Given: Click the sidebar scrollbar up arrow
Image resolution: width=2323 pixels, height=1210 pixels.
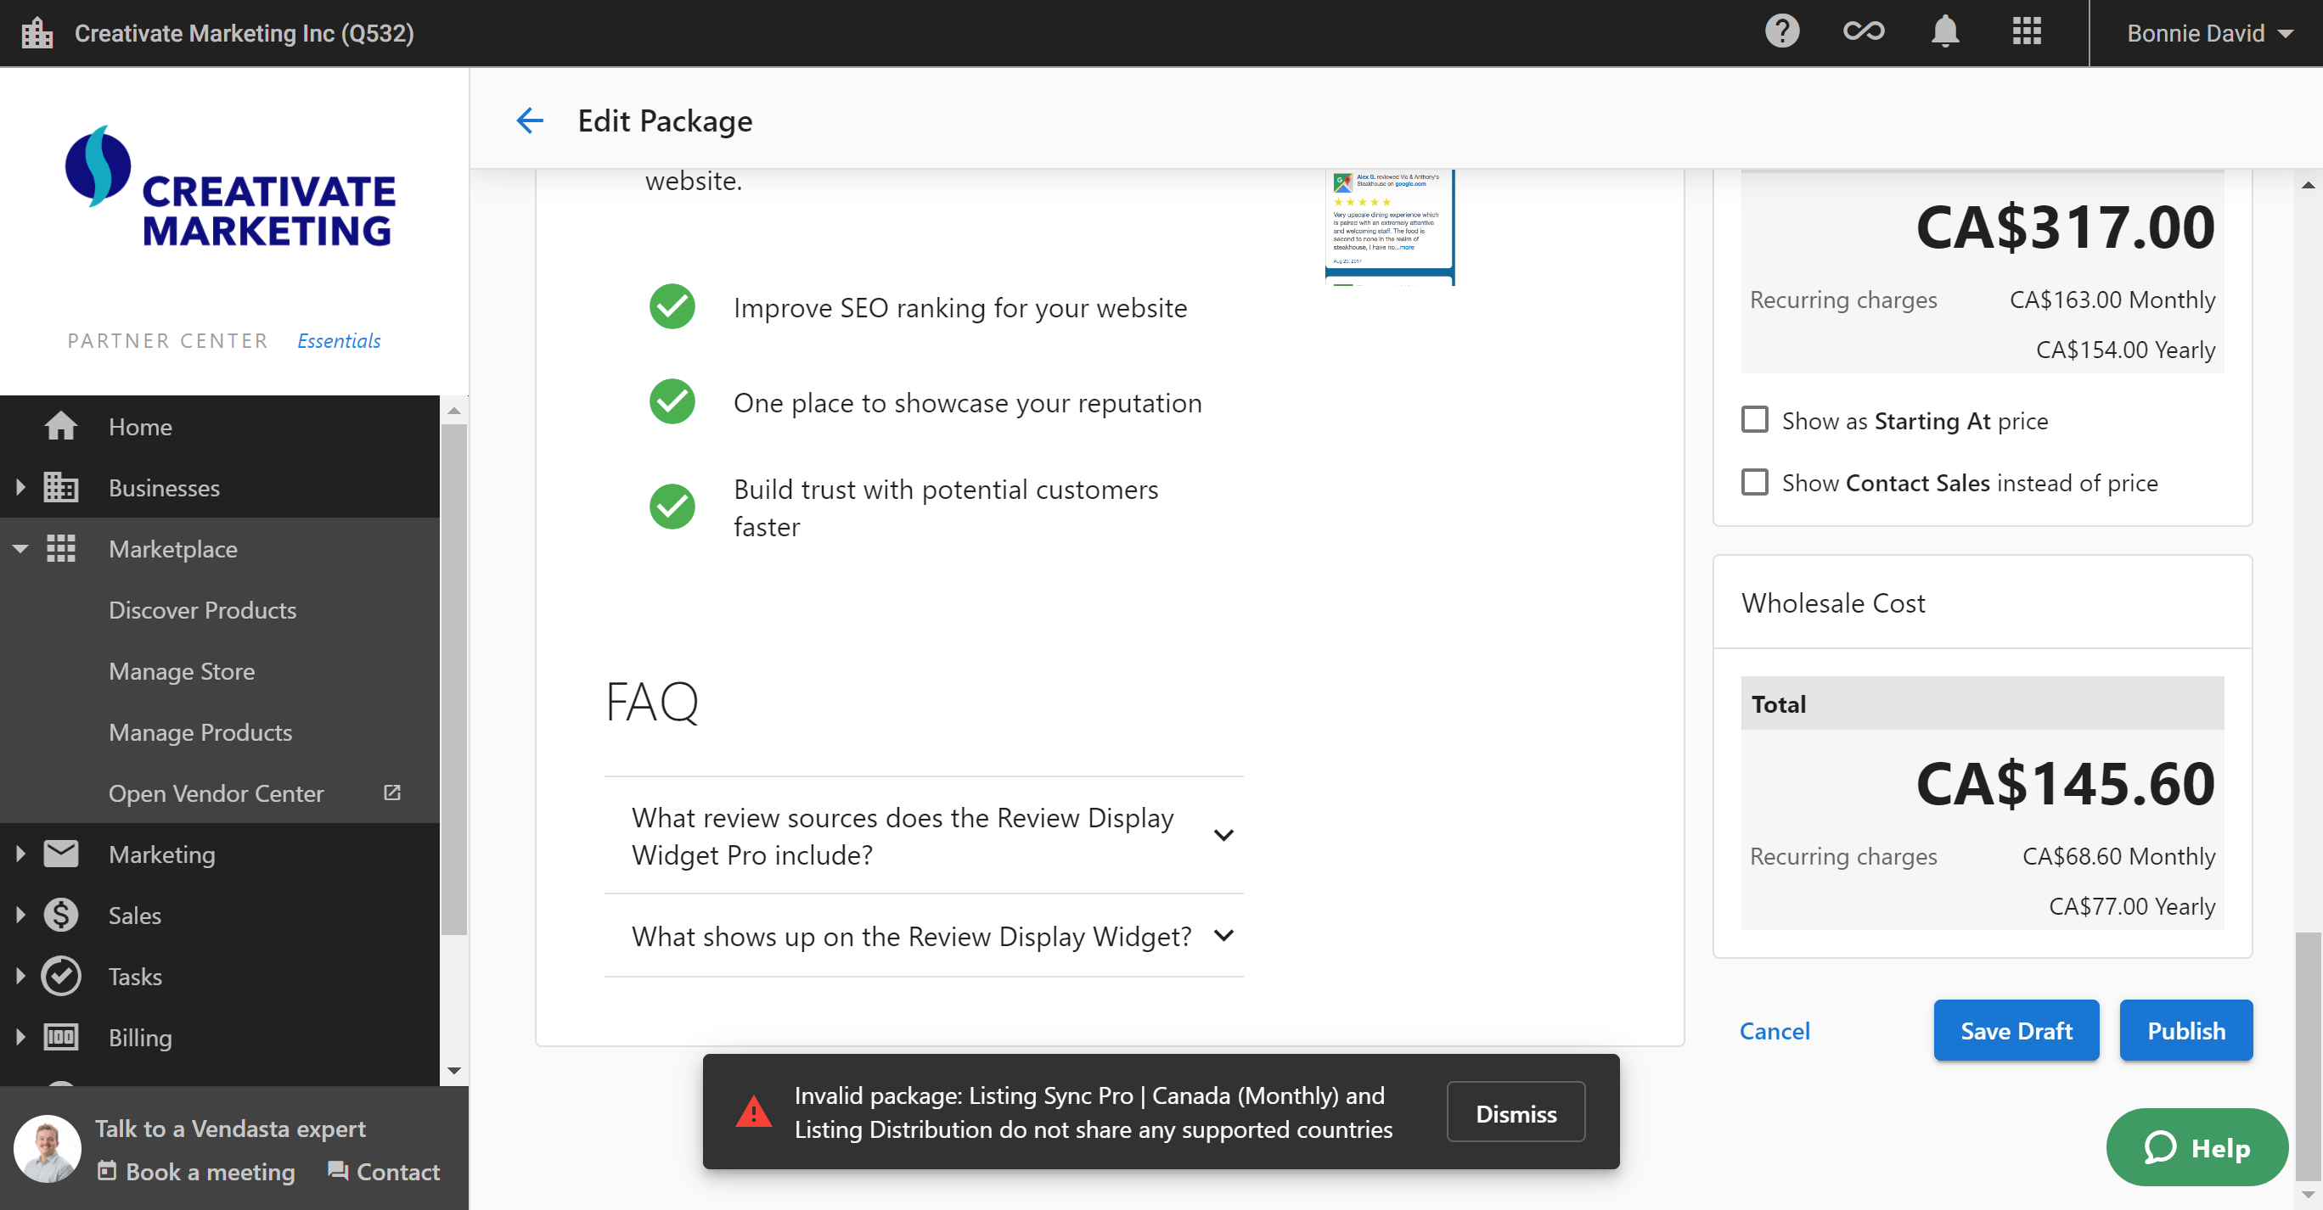Looking at the screenshot, I should 454,411.
